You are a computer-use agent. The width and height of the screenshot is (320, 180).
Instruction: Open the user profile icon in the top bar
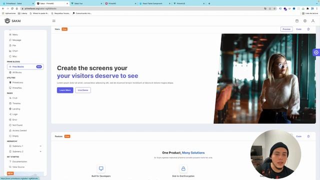313,21
